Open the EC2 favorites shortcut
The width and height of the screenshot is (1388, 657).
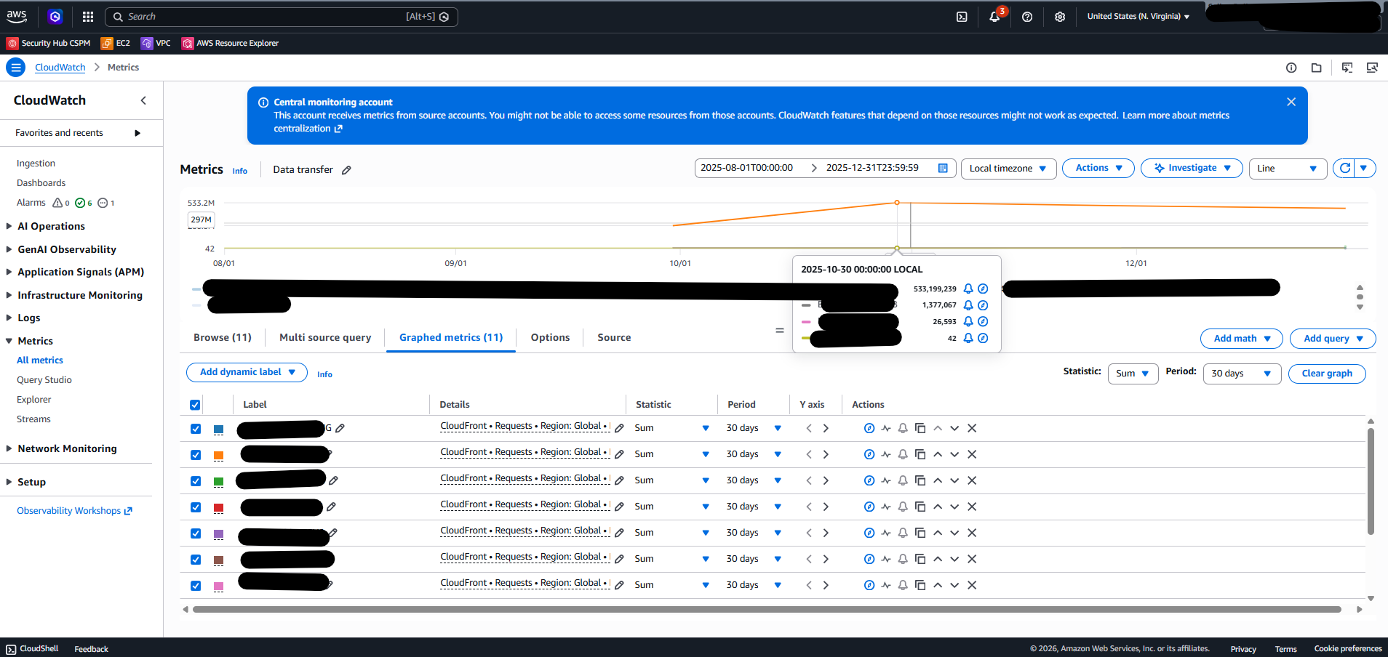[x=116, y=43]
